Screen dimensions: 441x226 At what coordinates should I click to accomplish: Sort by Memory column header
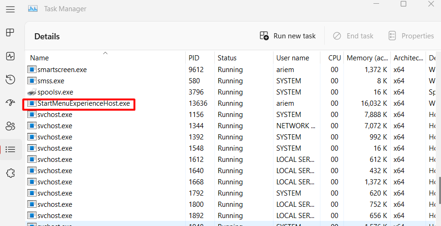tap(367, 58)
